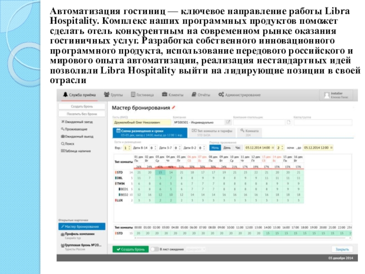Open Проживающие guests list
Viewport: 365px width, 274px height.
point(74,129)
